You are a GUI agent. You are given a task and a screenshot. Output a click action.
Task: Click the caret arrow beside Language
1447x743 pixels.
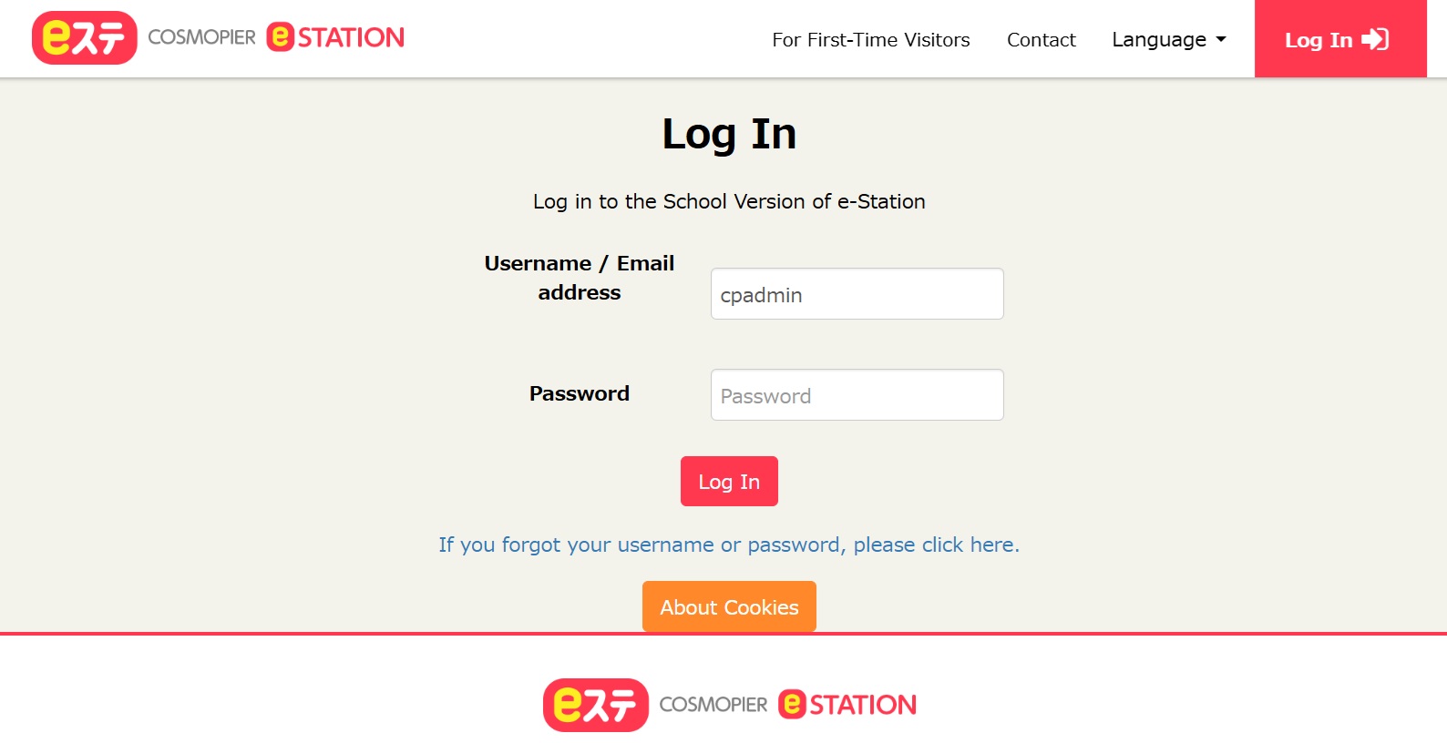tap(1221, 40)
